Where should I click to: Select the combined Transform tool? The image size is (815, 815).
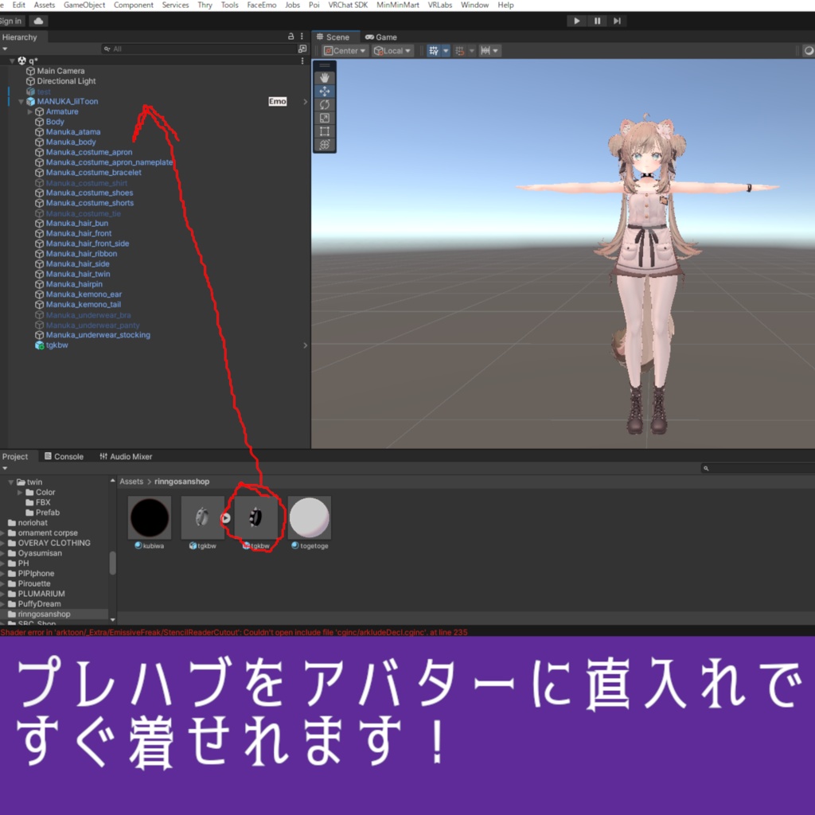pyautogui.click(x=325, y=145)
